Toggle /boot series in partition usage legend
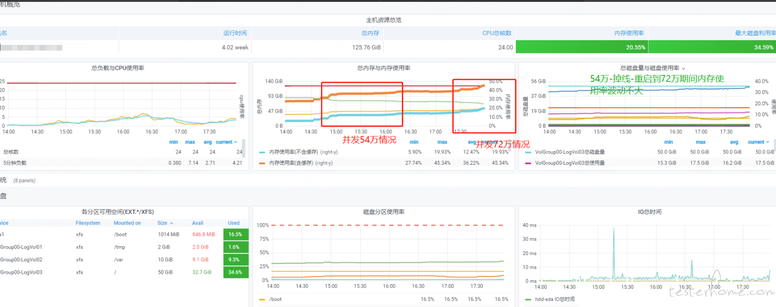Image resolution: width=776 pixels, height=307 pixels. point(276,299)
